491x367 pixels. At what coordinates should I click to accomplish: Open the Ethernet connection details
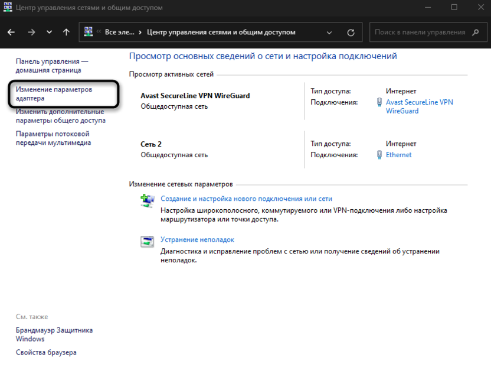398,155
